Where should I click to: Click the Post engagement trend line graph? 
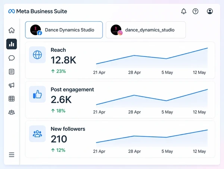(152, 98)
